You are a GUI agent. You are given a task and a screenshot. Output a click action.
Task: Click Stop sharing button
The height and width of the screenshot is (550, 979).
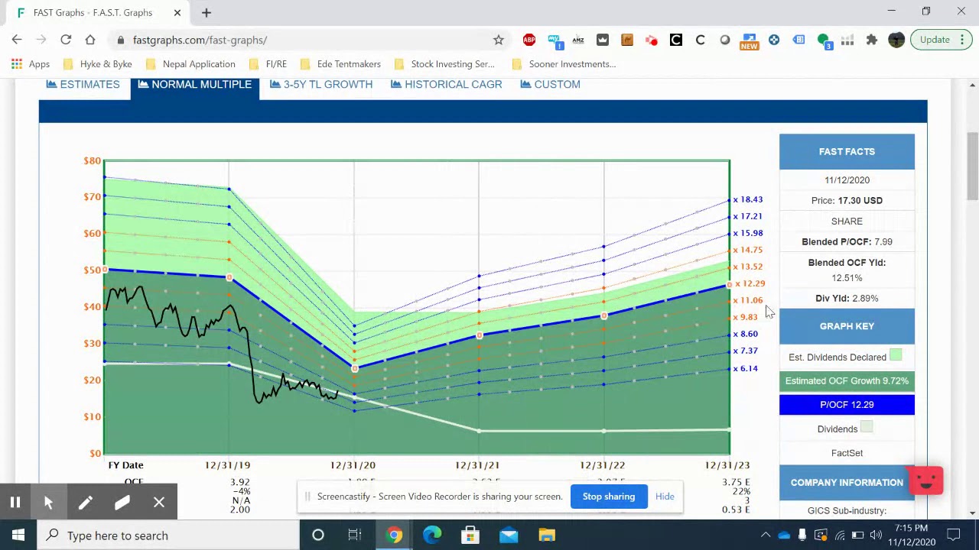click(609, 497)
